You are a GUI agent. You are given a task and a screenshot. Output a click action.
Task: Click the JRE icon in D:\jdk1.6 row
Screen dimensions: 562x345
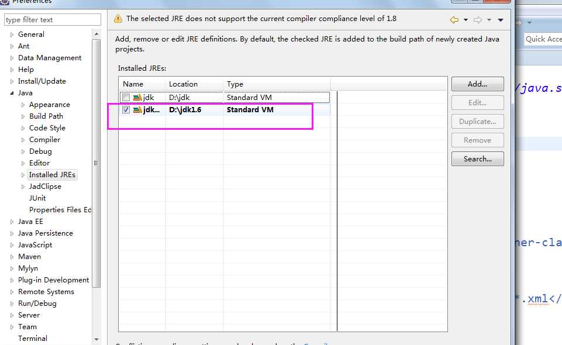137,109
